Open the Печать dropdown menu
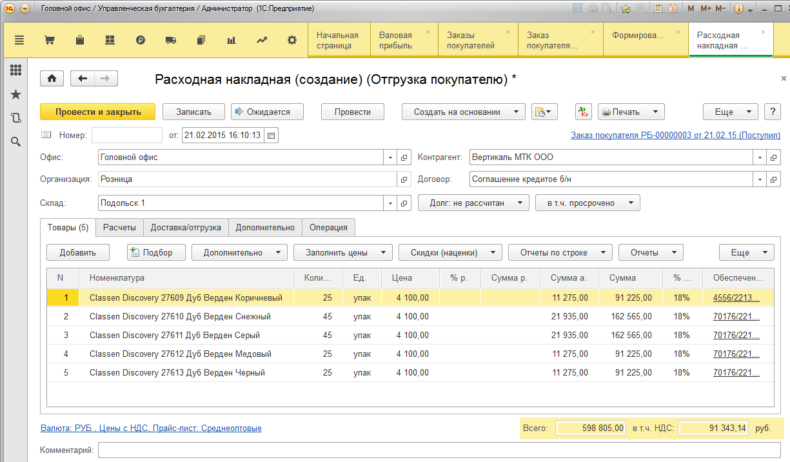This screenshot has width=790, height=462. coord(631,112)
